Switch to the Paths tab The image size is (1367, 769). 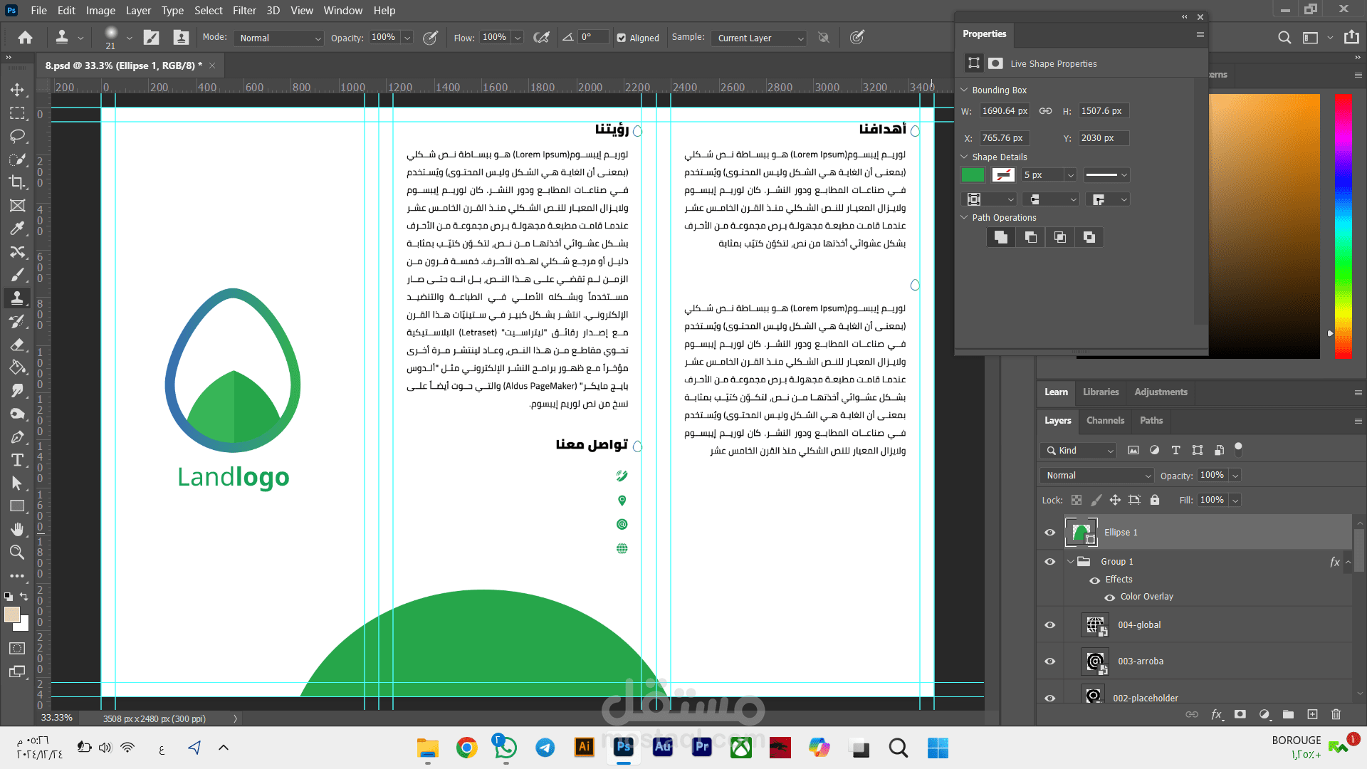click(x=1151, y=421)
